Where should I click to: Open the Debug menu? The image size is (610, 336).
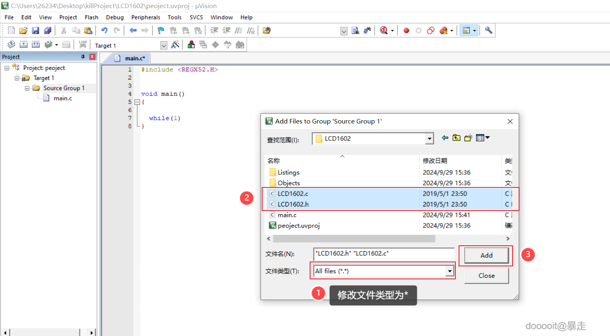(x=115, y=17)
